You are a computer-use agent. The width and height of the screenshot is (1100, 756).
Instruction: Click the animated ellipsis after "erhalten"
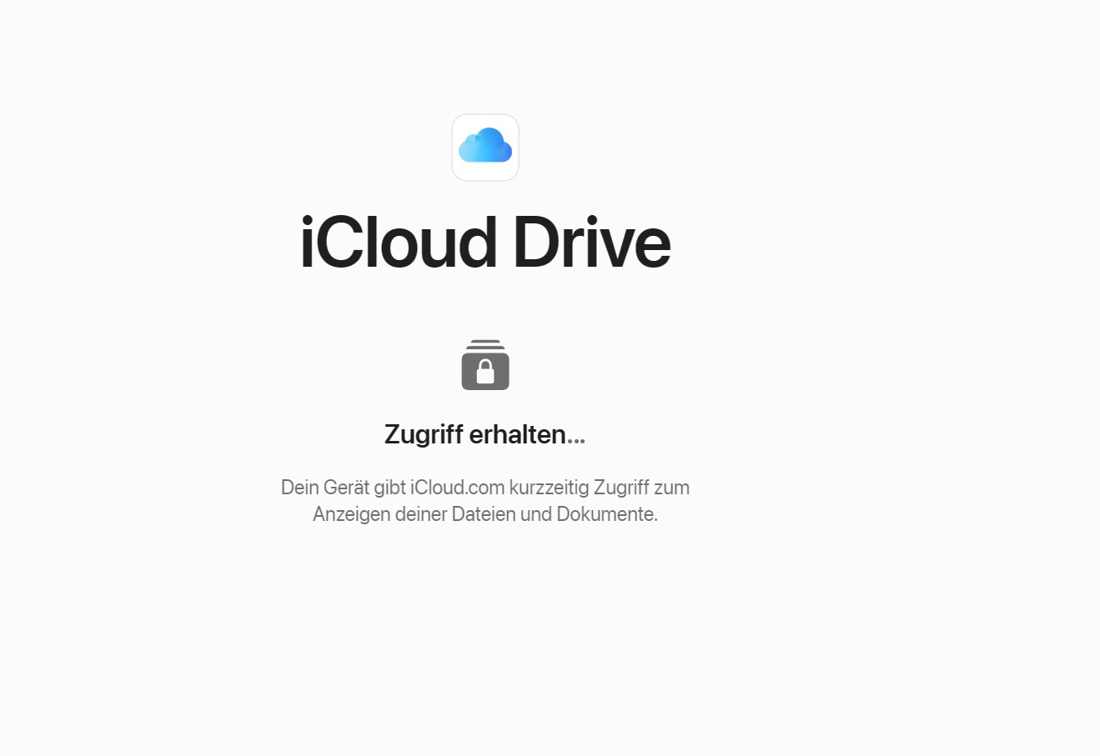[576, 441]
